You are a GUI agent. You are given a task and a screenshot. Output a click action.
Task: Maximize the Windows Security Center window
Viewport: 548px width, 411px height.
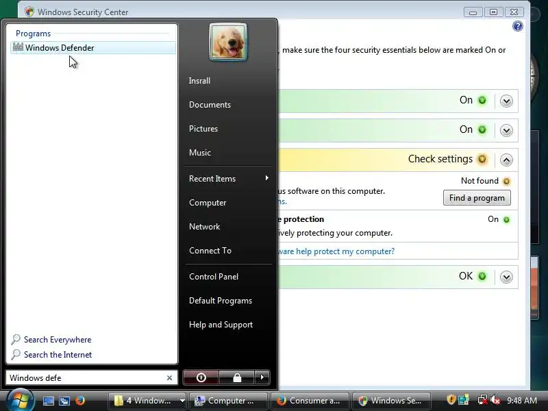[x=493, y=12]
